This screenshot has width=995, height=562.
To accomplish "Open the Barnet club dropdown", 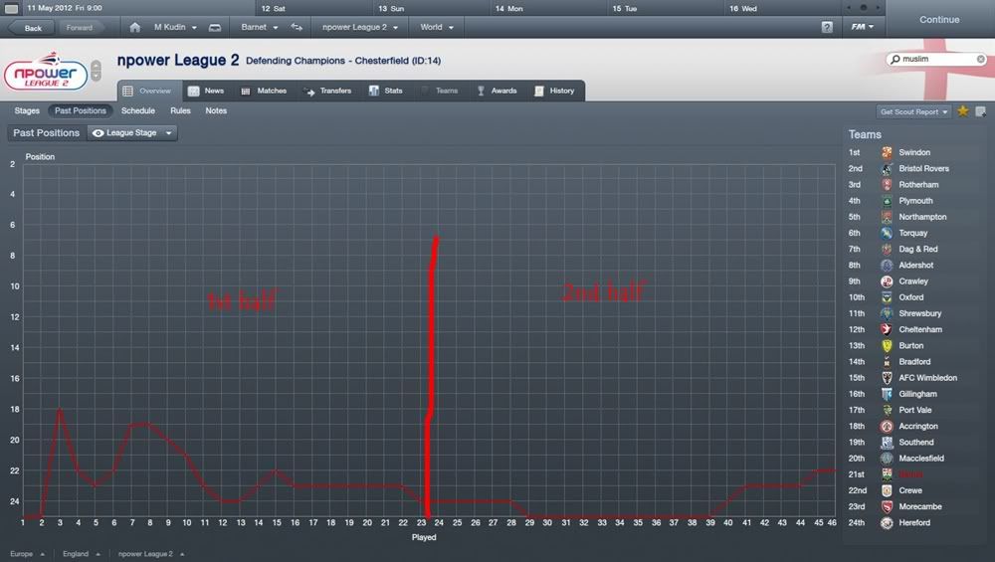I will coord(260,27).
